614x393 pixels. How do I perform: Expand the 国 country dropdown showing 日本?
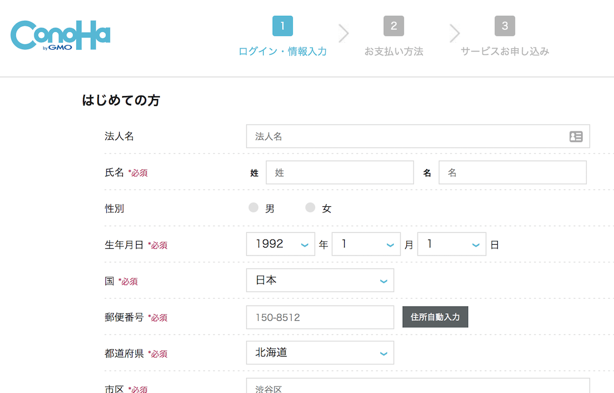[320, 280]
